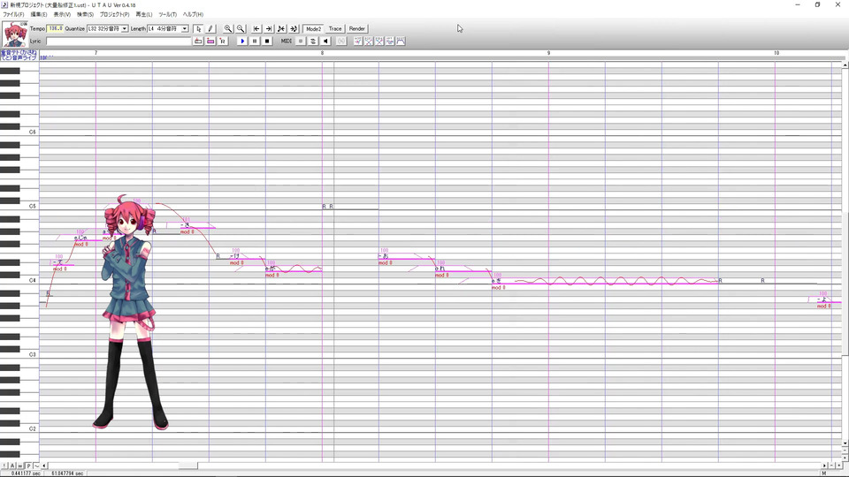The height and width of the screenshot is (477, 849).
Task: Toggle the P pitch display button
Action: [28, 466]
